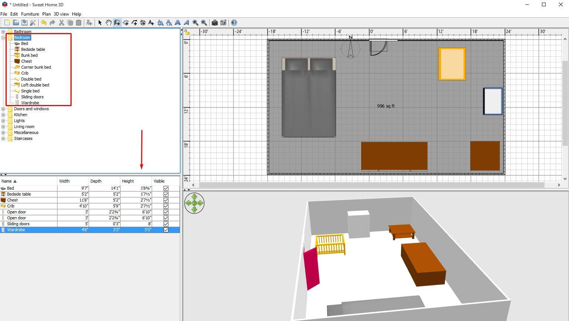This screenshot has width=569, height=321.
Task: Click the Create photo camera icon
Action: click(x=214, y=23)
